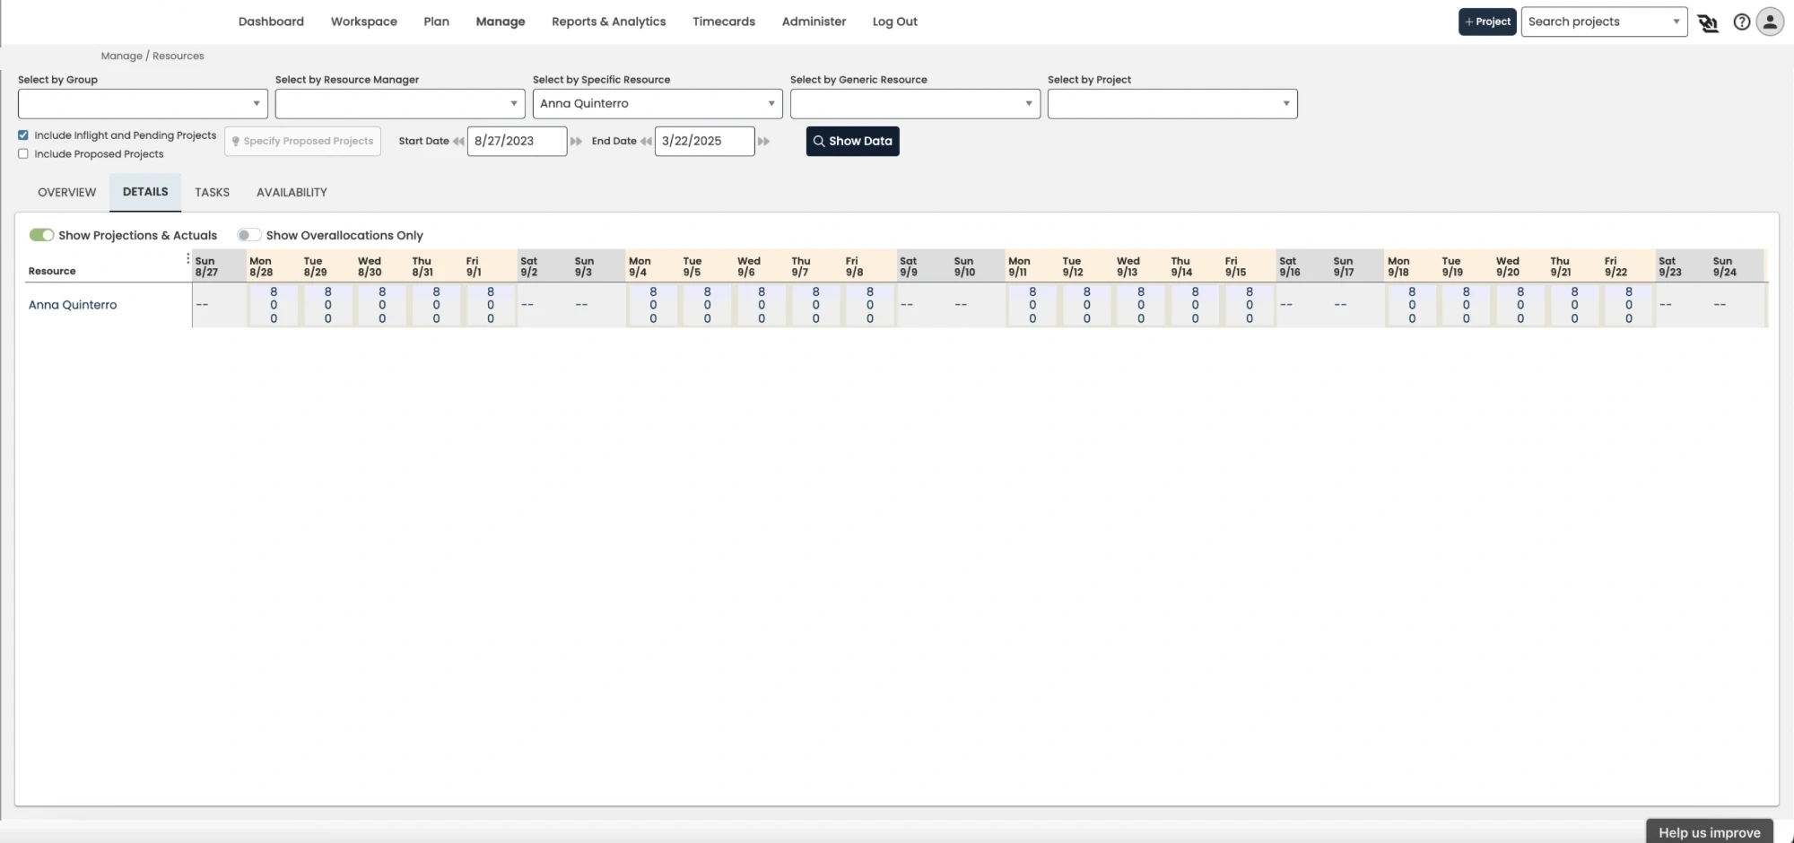Open the Search projects dropdown

[x=1604, y=22]
